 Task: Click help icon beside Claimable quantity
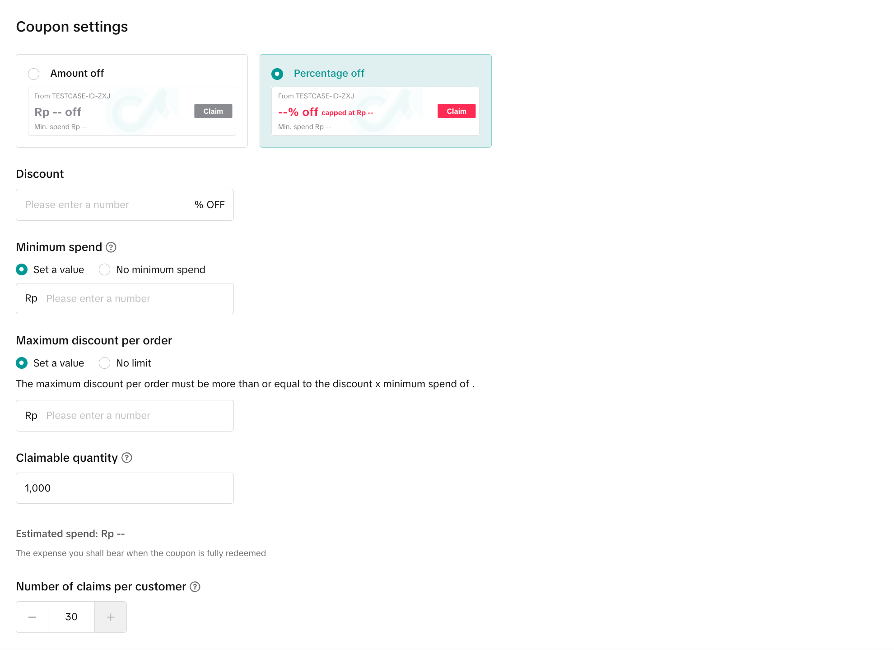127,458
